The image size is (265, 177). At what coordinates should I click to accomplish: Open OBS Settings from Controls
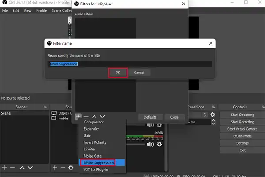coord(242,143)
